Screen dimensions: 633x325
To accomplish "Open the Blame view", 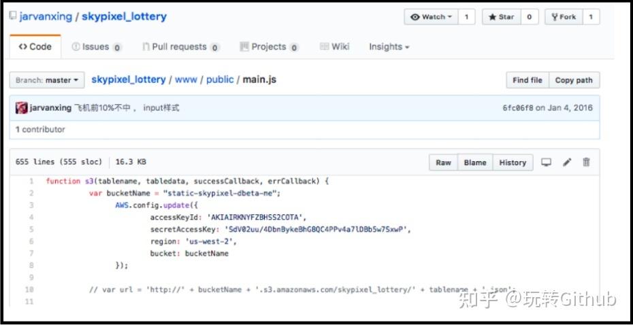I will [475, 162].
